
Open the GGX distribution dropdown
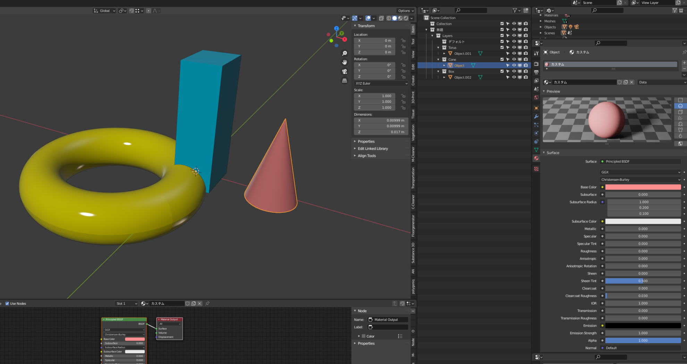click(x=640, y=172)
